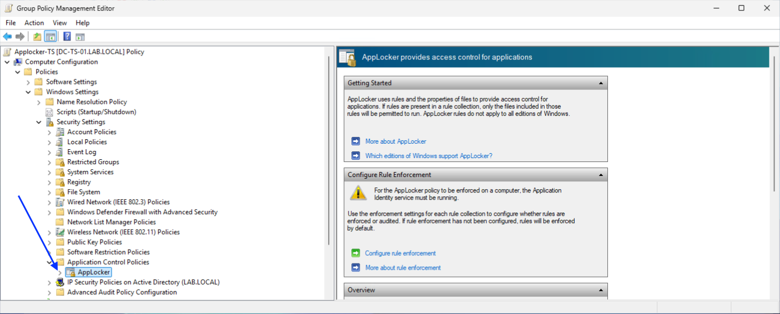Click the Registry folder icon
Screen dimensions: 780x314
click(60, 182)
